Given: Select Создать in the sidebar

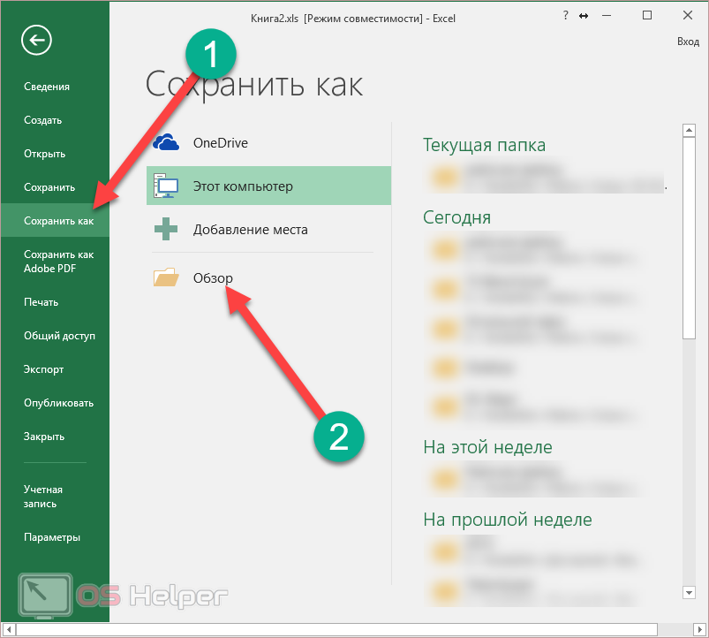Looking at the screenshot, I should pyautogui.click(x=43, y=120).
